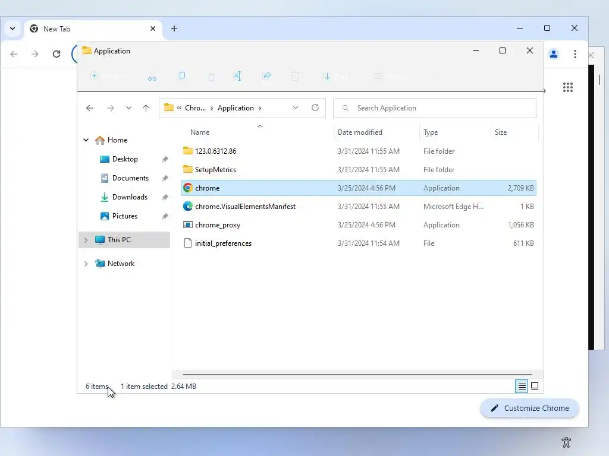Screen dimensions: 609x456
Task: Click the Share icon in toolbar
Action: (x=267, y=76)
